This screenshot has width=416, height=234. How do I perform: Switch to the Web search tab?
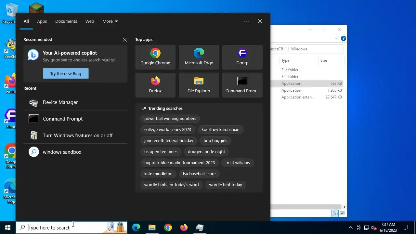point(90,21)
